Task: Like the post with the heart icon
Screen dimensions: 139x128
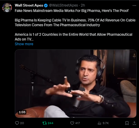Action: 72,123
